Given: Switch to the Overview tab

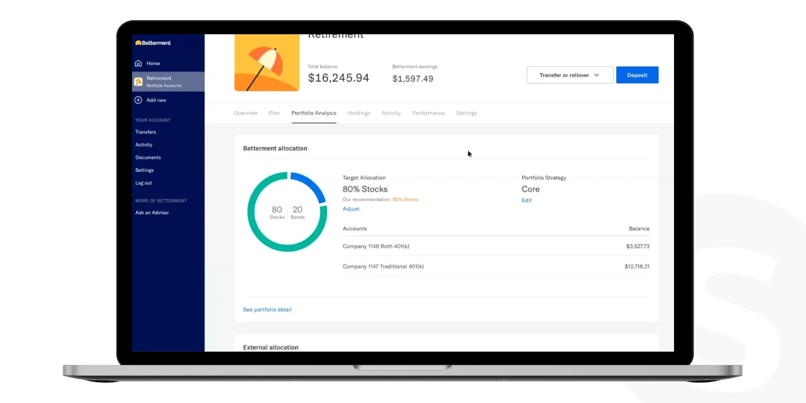Looking at the screenshot, I should 246,113.
